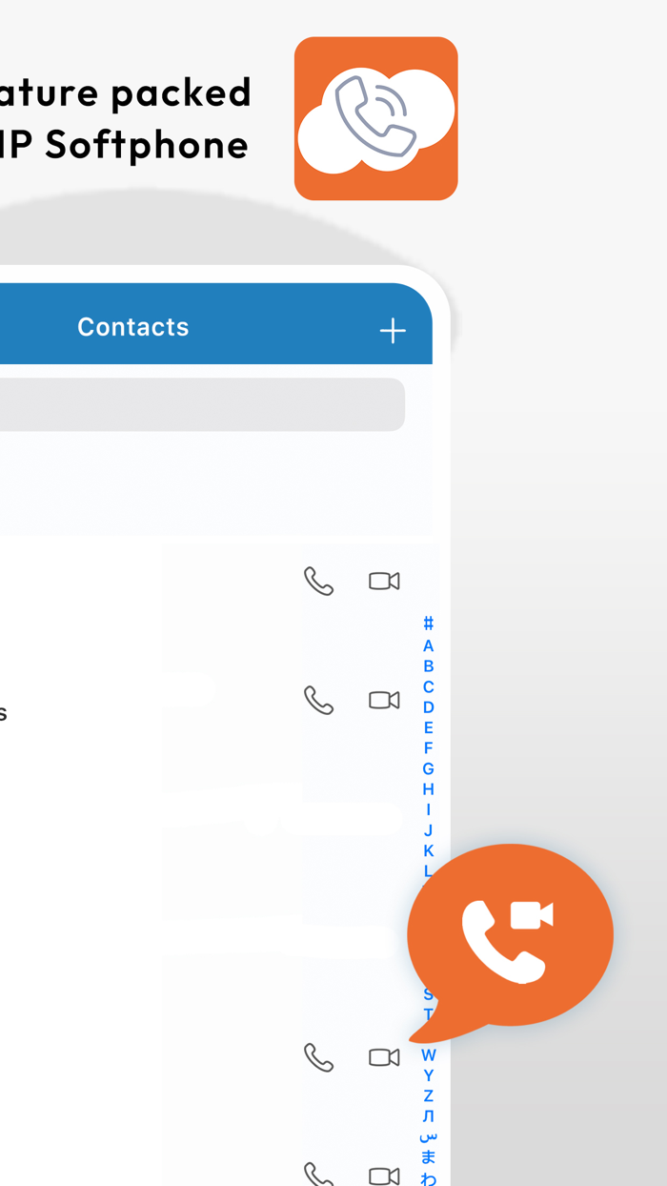This screenshot has height=1186, width=667.
Task: Tap video icon in bottom contact row
Action: 384,1175
